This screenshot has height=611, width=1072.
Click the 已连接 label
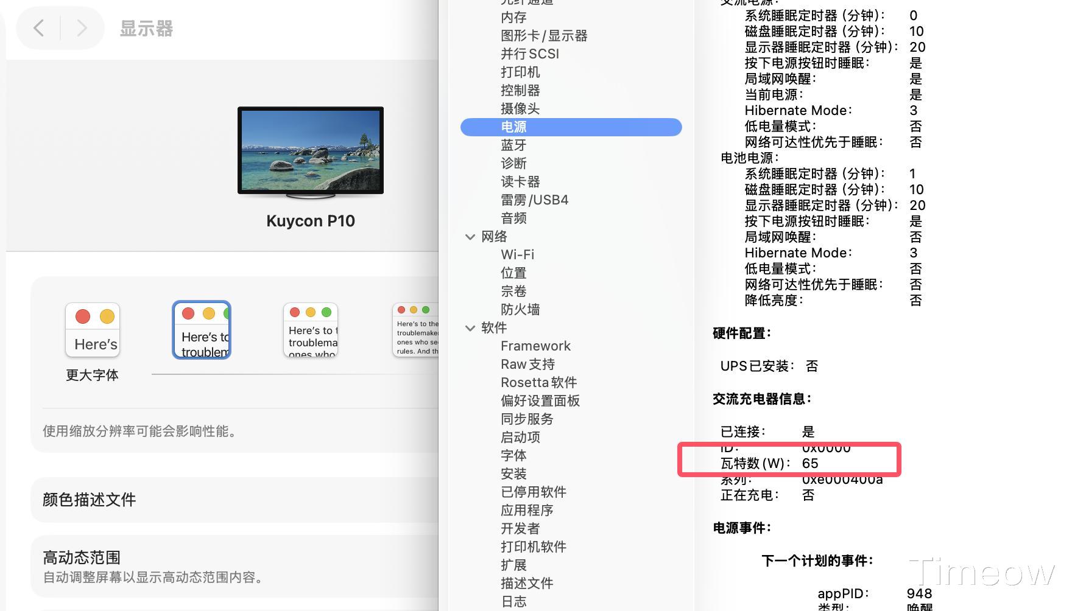pyautogui.click(x=742, y=432)
